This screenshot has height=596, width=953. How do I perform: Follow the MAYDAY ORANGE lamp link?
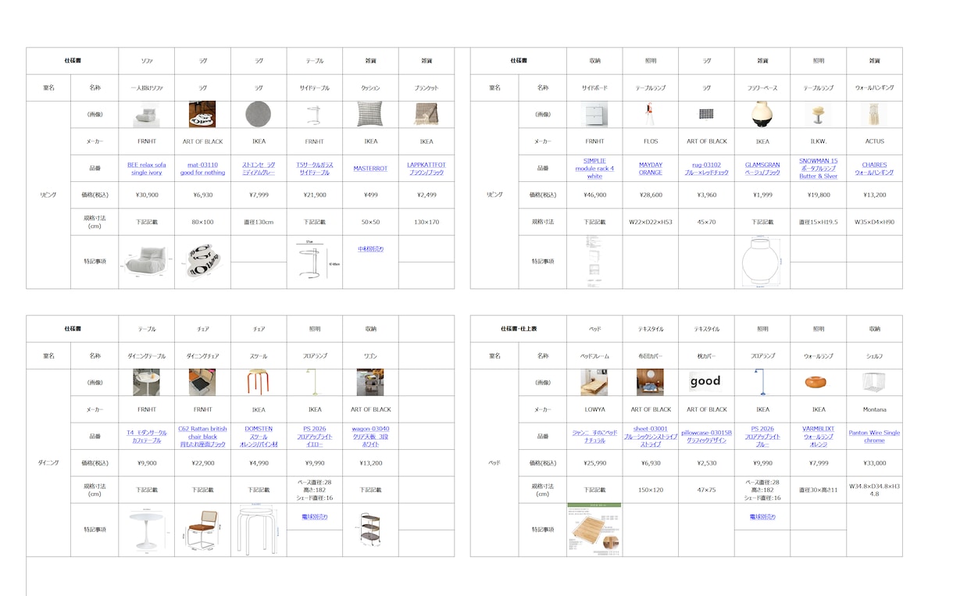[x=651, y=169]
